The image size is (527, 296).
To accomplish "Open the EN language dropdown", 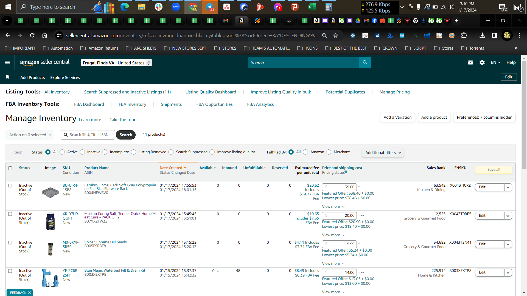I will pyautogui.click(x=495, y=62).
